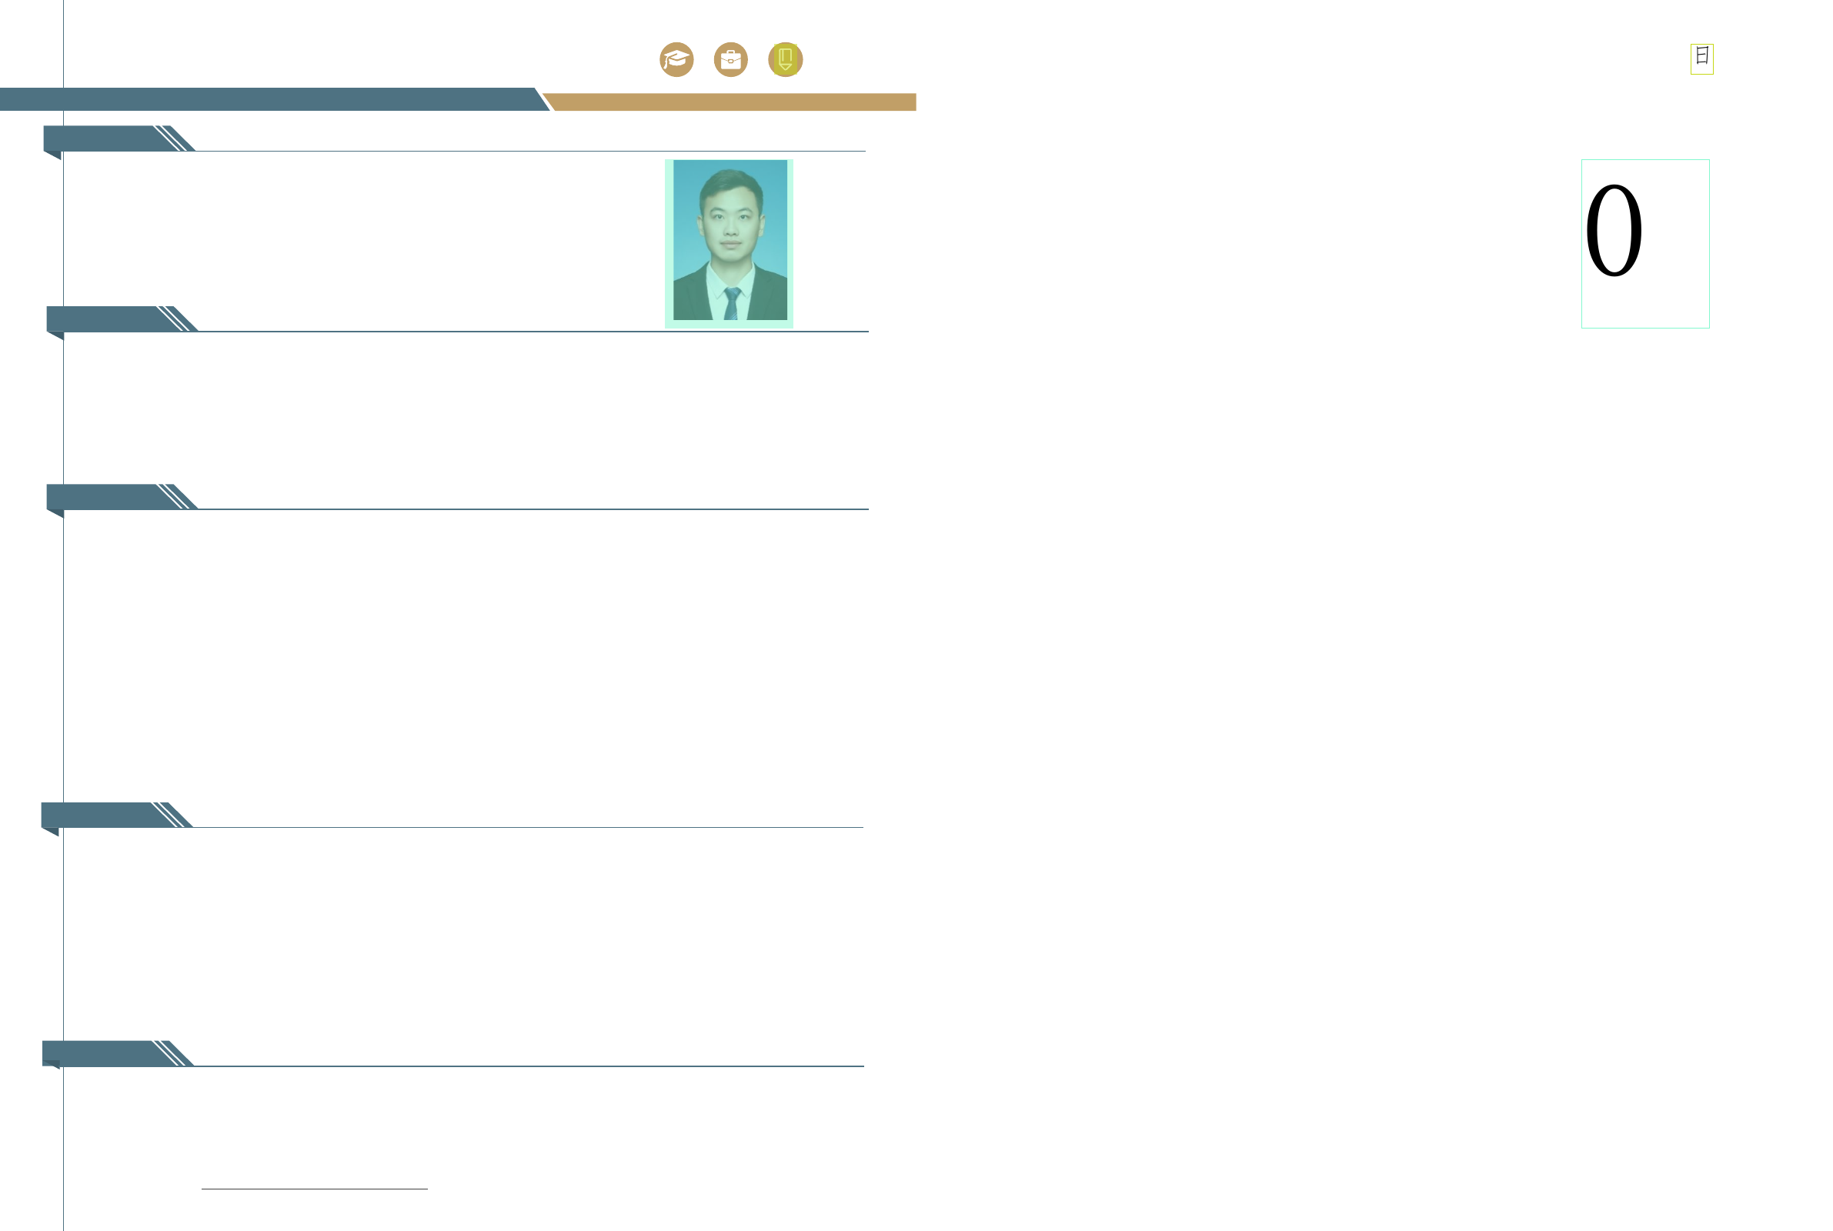Select the vertical line along the left edge
1833x1231 pixels.
click(64, 628)
